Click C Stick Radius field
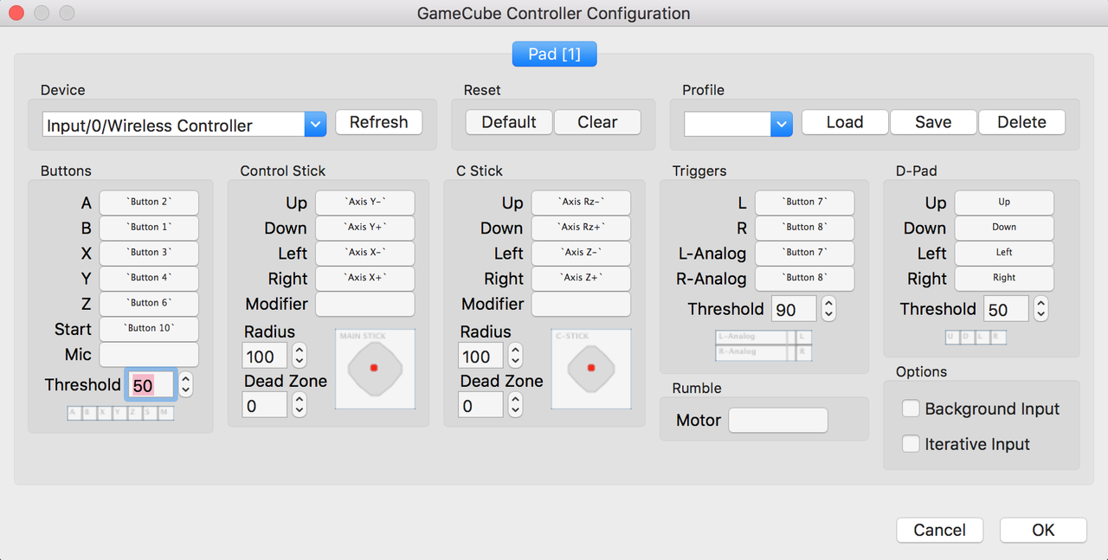 click(480, 356)
